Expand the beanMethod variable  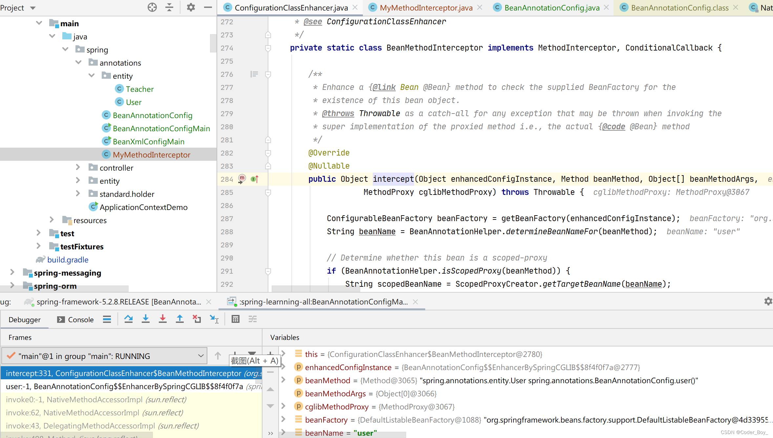tap(283, 380)
